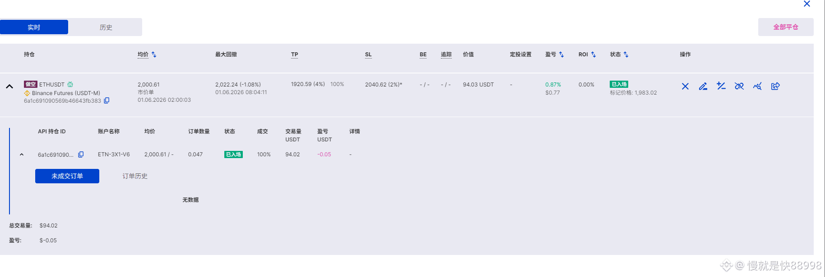Open the plus/minus position adjust icon
The height and width of the screenshot is (277, 825).
click(721, 86)
